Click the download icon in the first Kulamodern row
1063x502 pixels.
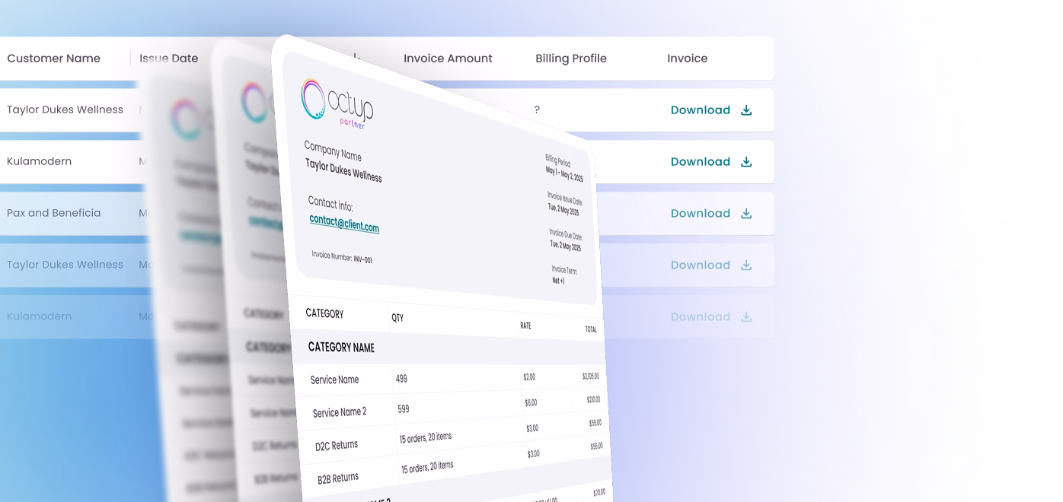pyautogui.click(x=745, y=161)
